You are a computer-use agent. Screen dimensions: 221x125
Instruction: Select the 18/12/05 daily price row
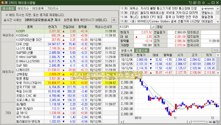coord(168,64)
